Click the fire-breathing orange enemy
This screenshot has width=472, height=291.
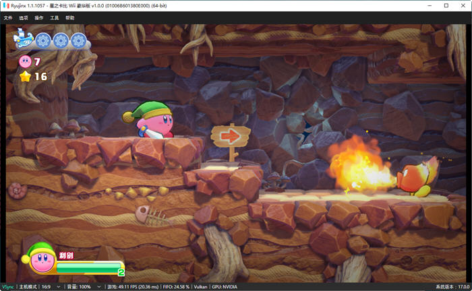(417, 177)
